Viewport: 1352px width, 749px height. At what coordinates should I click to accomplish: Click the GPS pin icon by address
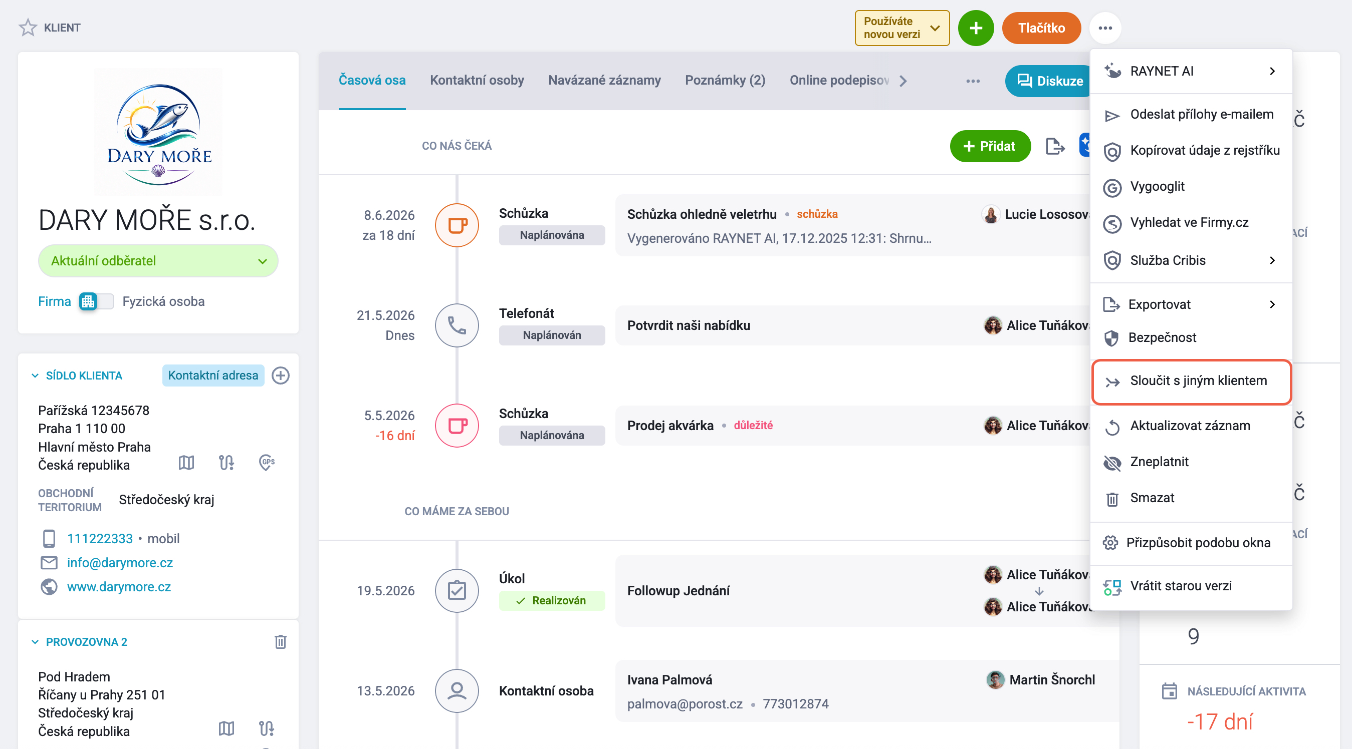(x=267, y=463)
